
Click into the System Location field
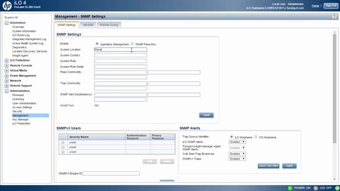tap(121, 49)
